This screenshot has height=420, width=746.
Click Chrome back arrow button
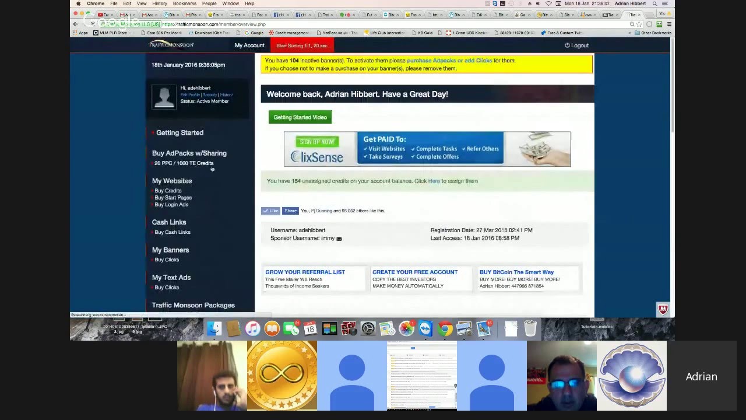point(75,24)
